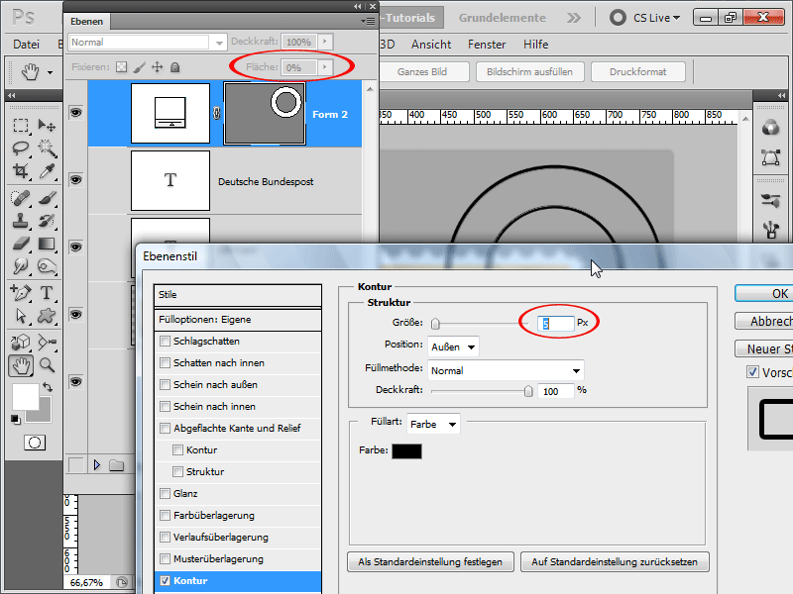
Task: Open the Deckkraft slider arrow in Ebenen
Action: coord(325,42)
